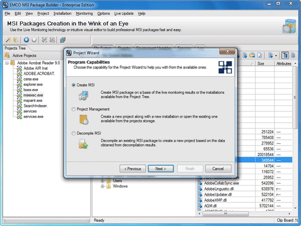Image resolution: width=301 pixels, height=226 pixels.
Task: Open the File menu
Action: [x=8, y=13]
